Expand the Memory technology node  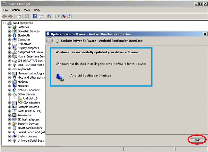coord(9,73)
